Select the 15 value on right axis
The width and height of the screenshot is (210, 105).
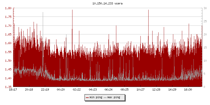click(x=205, y=48)
